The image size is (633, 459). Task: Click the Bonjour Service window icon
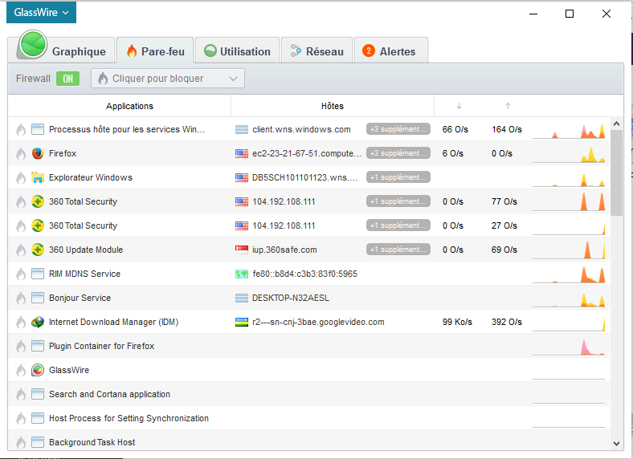tap(38, 298)
